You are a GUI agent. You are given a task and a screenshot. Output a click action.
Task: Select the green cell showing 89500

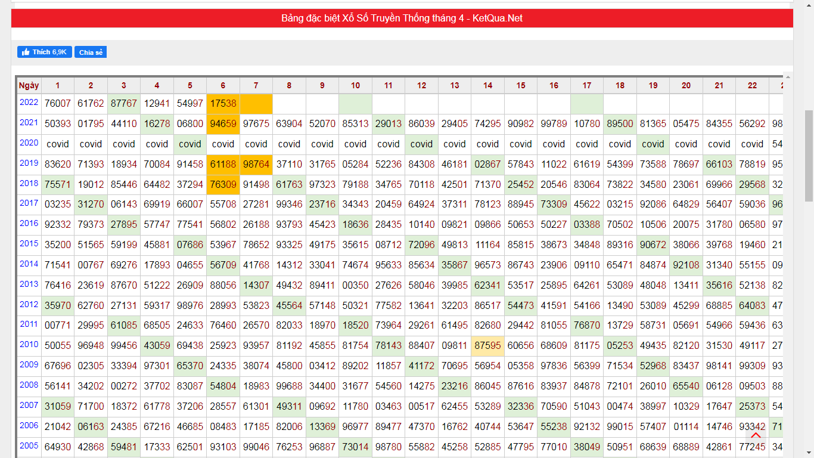620,124
